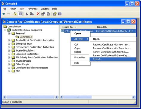The width and height of the screenshot is (141, 109).
Task: Click bold Open in the context menu
Action: (80, 33)
